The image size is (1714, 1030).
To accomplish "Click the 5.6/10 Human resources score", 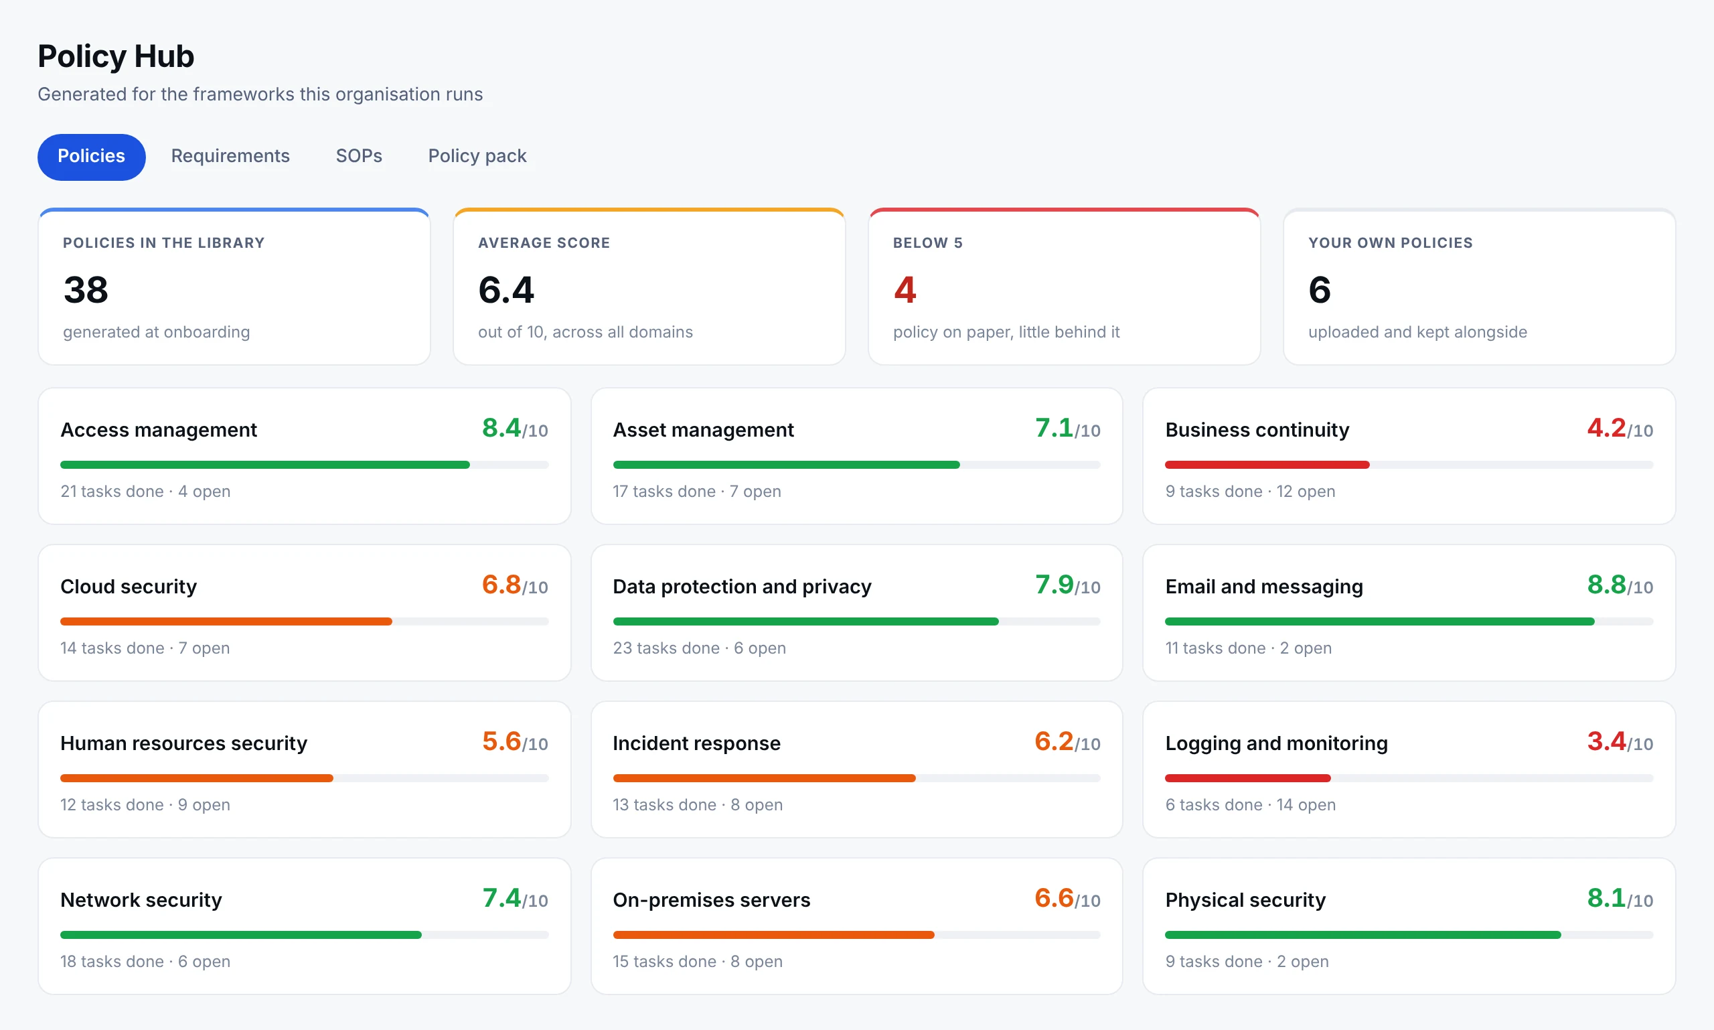I will coord(515,742).
